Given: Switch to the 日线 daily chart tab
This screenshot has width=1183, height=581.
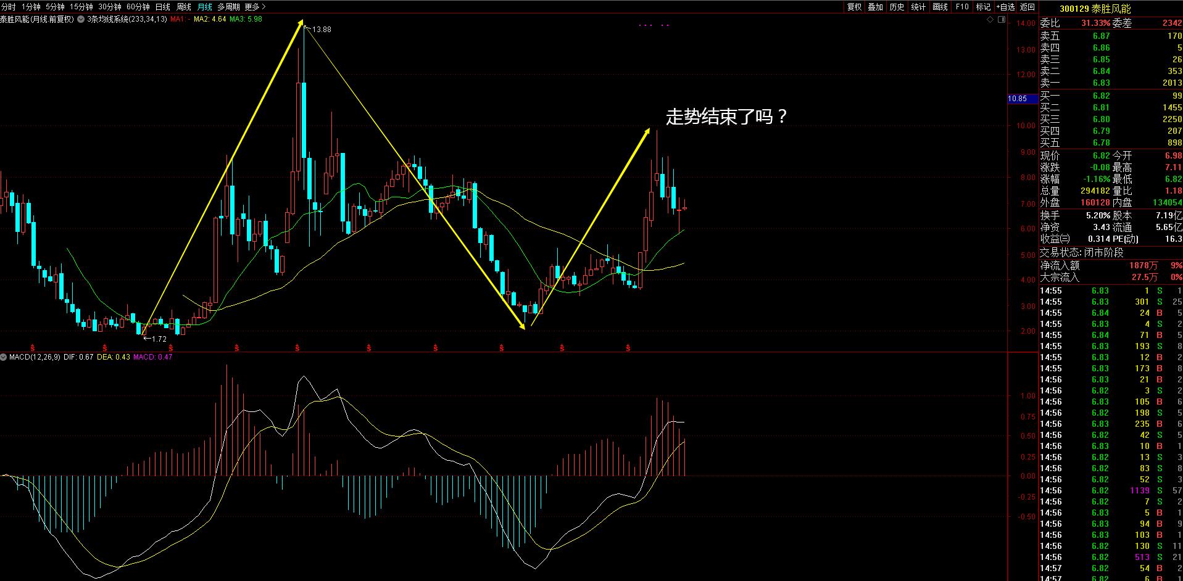Looking at the screenshot, I should (162, 7).
